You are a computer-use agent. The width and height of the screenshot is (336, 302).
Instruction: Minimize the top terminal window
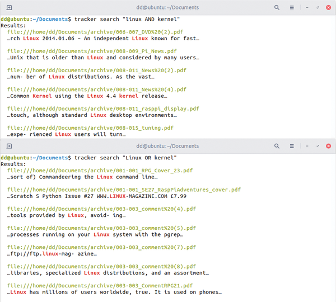pos(307,7)
